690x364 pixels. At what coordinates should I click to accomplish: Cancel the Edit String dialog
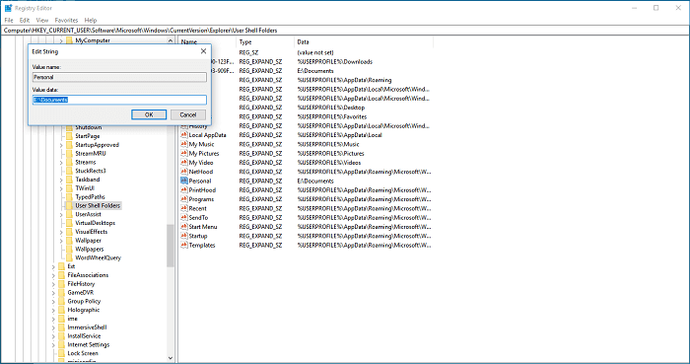(188, 114)
